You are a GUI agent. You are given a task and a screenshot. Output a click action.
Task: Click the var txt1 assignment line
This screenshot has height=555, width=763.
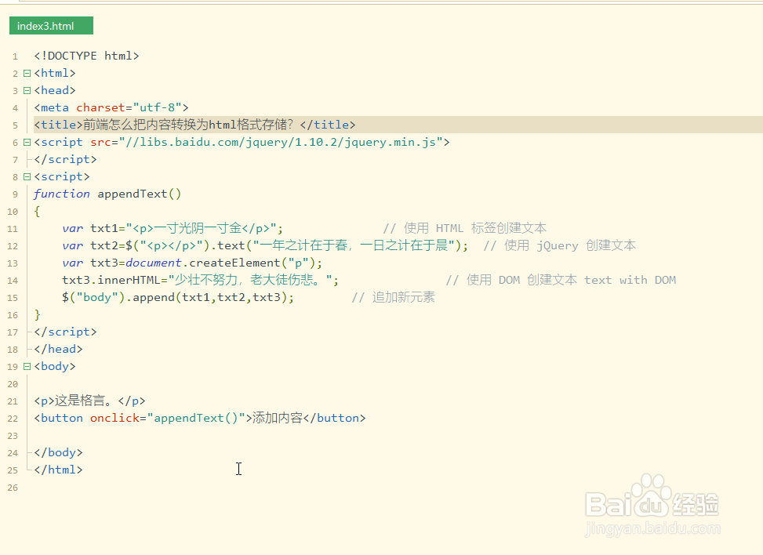click(173, 228)
